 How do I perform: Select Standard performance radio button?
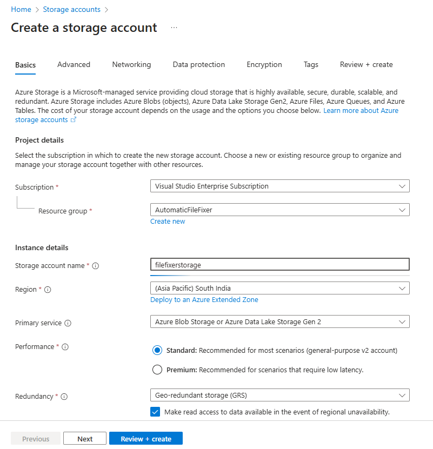(157, 350)
